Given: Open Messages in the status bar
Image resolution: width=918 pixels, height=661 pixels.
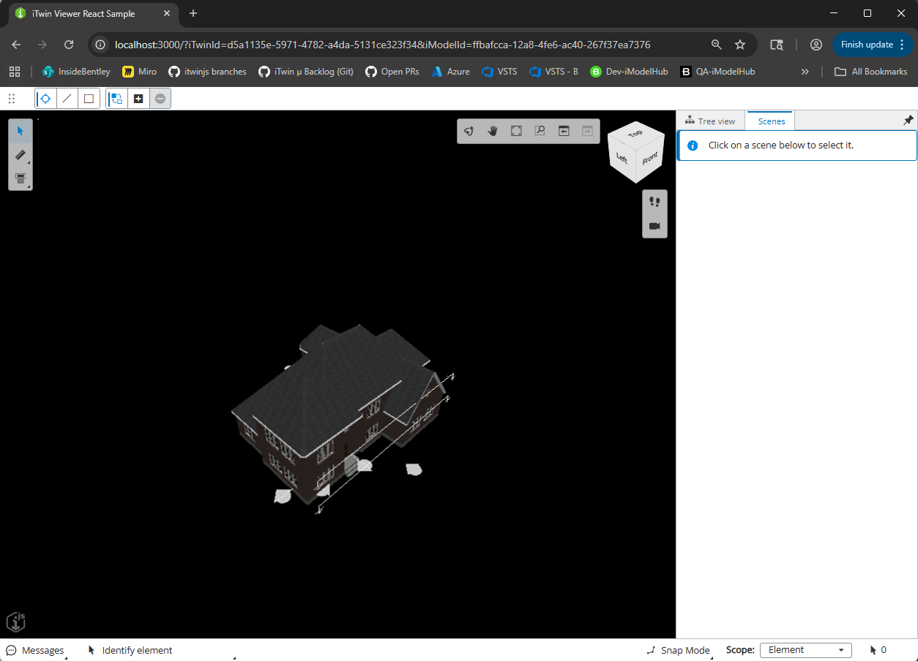Looking at the screenshot, I should click(x=35, y=650).
